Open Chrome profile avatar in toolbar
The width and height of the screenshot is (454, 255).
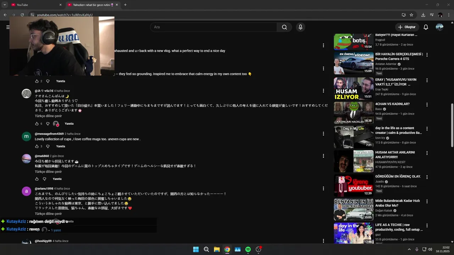click(x=440, y=15)
